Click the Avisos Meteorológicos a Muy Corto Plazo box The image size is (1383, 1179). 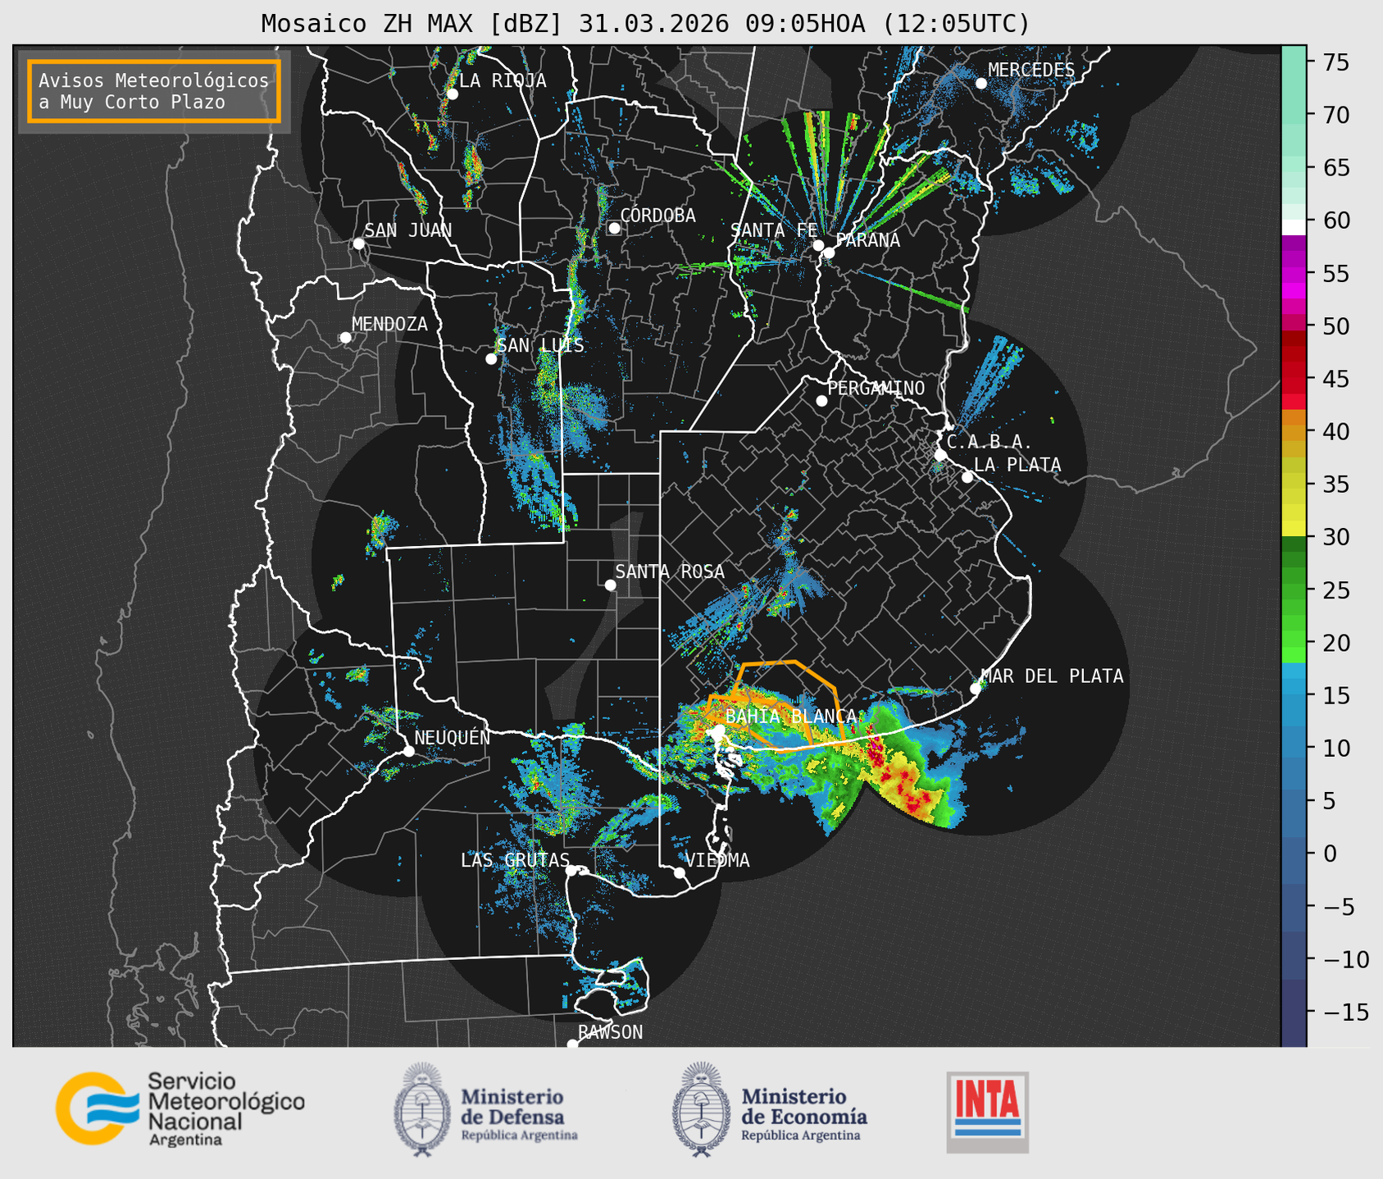coord(154,91)
